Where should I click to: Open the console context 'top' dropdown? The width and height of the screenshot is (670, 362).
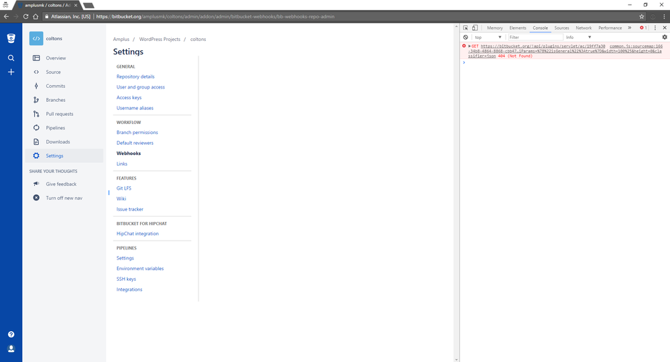coord(488,37)
